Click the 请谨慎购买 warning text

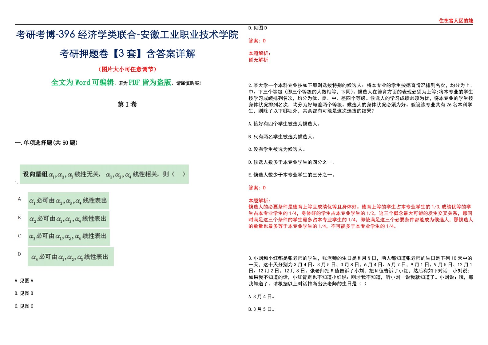point(188,83)
